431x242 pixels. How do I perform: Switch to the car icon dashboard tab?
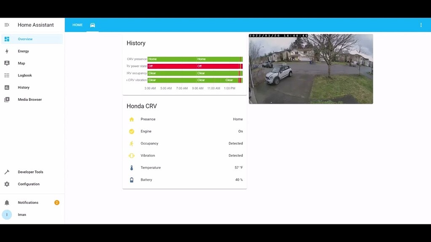pos(92,25)
